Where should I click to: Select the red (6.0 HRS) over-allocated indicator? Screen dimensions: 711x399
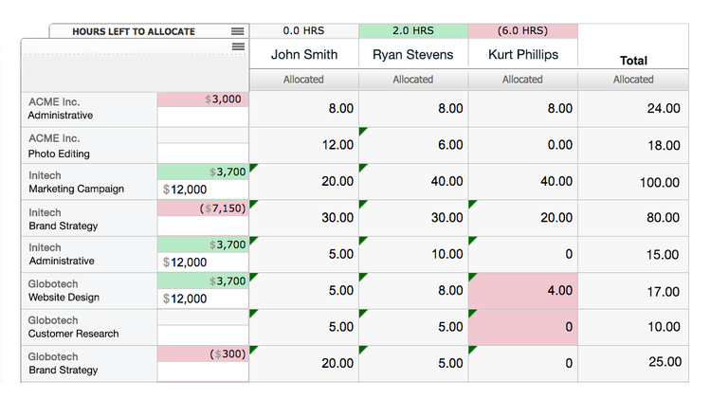pyautogui.click(x=522, y=31)
